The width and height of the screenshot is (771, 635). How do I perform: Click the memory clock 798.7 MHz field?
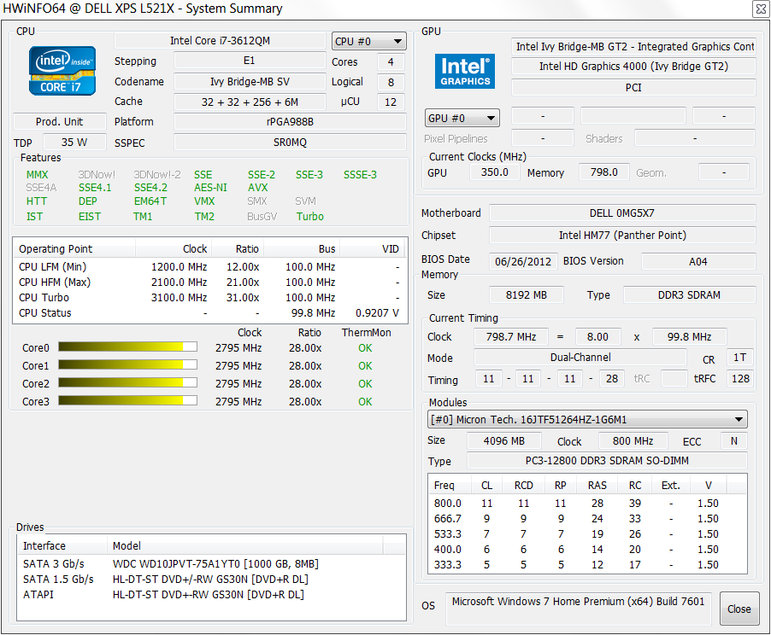click(511, 337)
